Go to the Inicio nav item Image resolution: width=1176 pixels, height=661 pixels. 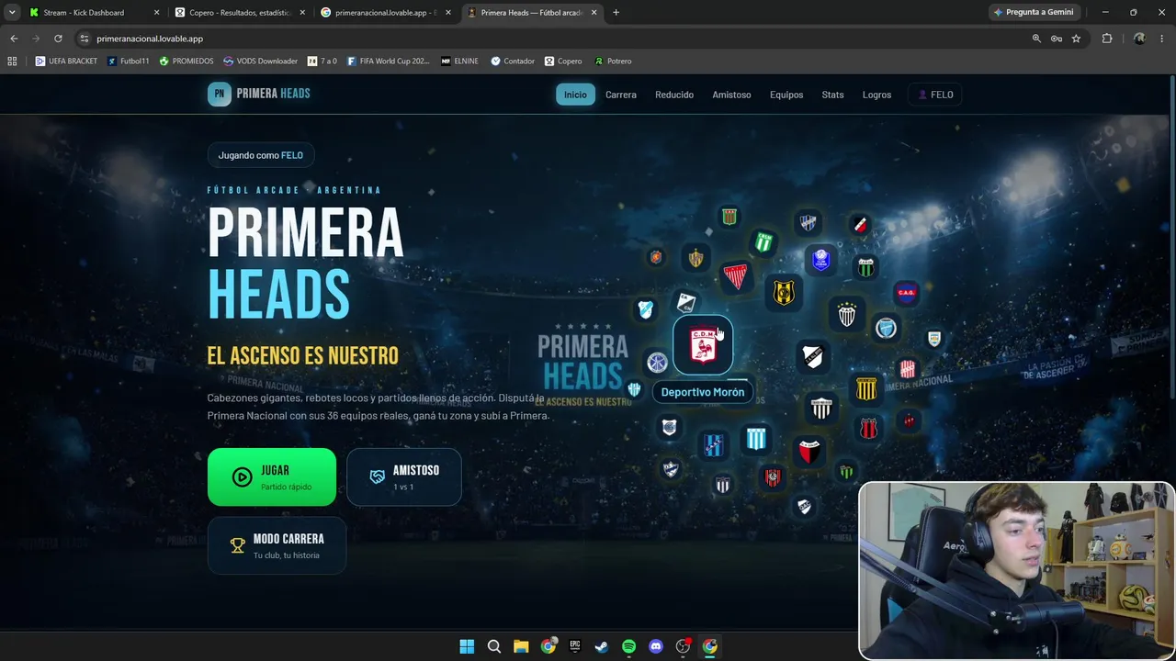click(575, 95)
